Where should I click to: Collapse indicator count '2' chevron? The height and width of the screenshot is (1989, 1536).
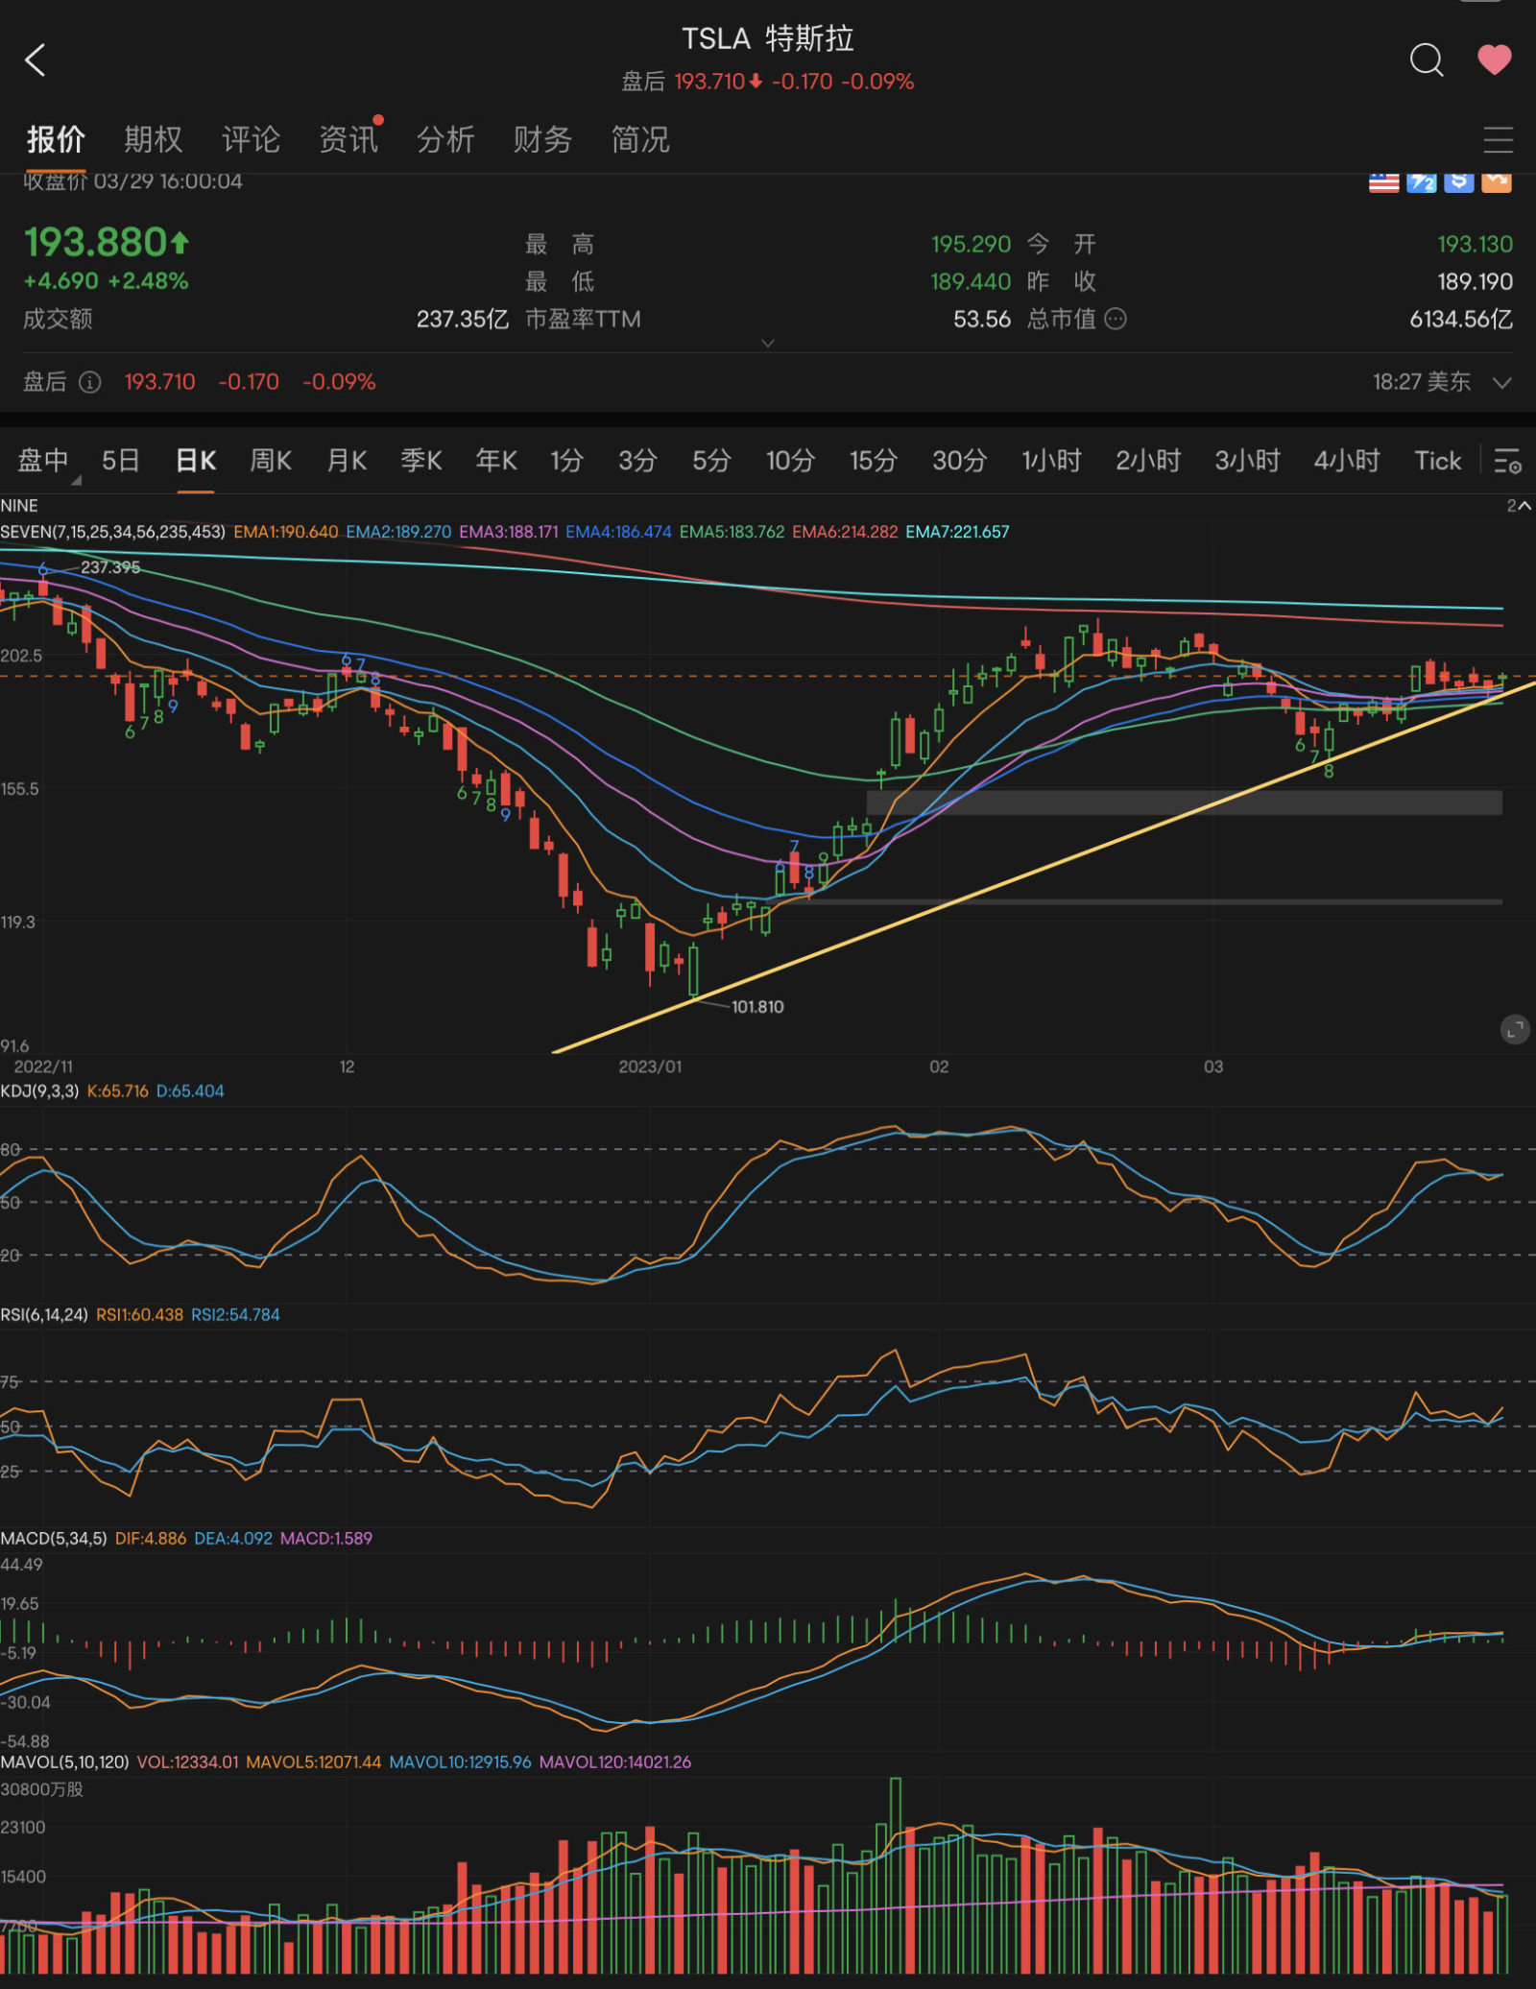pyautogui.click(x=1518, y=506)
